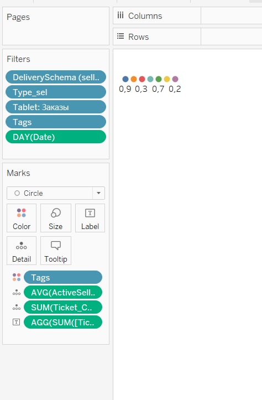Click the purple circle mark
The image size is (262, 400).
[x=175, y=79]
